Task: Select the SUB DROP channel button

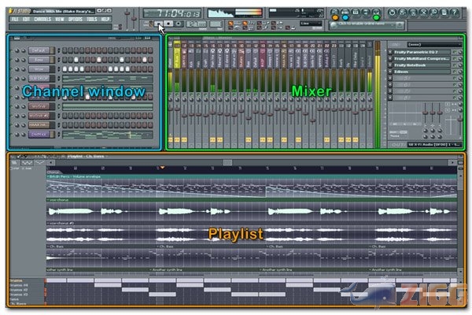Action: [39, 79]
